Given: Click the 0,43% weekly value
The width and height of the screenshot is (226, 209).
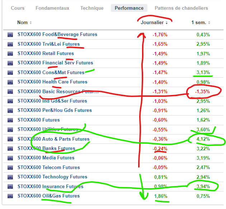Looking at the screenshot, I should coord(203,35).
